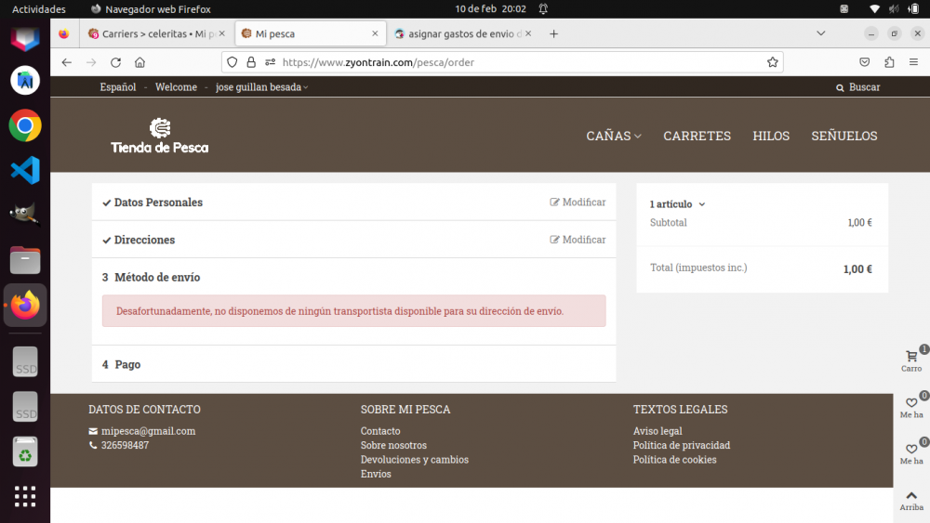Open Actividades overview
This screenshot has width=930, height=523.
[39, 9]
